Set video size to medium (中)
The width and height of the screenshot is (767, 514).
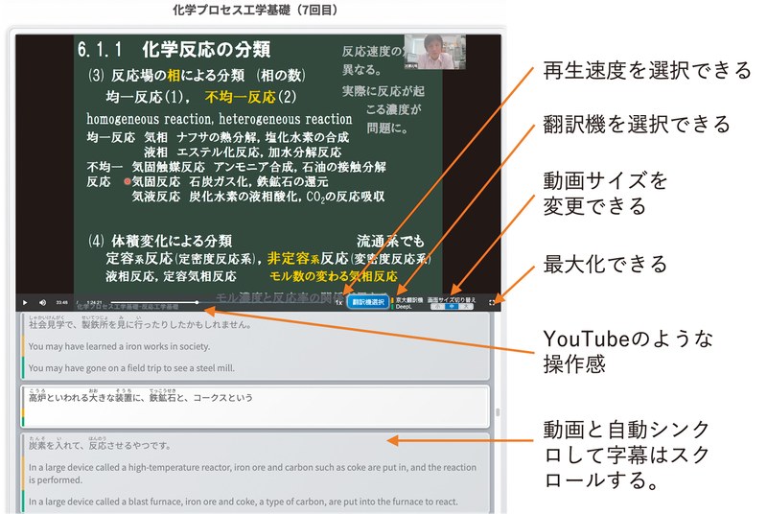[x=452, y=306]
